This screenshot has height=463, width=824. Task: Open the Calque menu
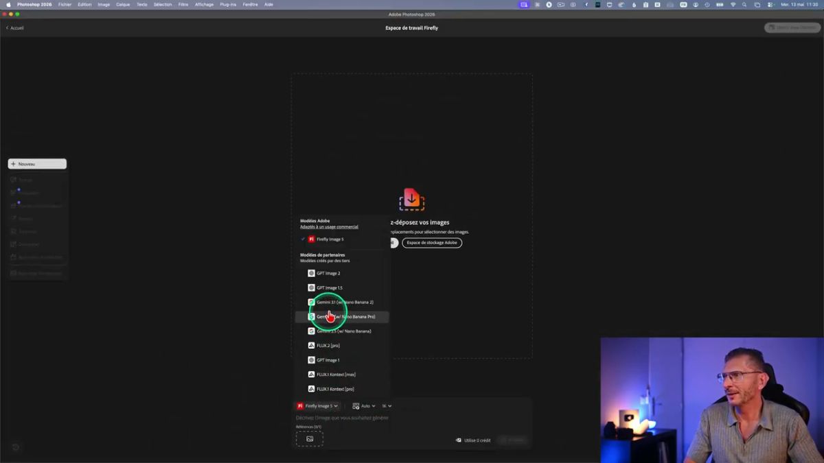(x=123, y=4)
